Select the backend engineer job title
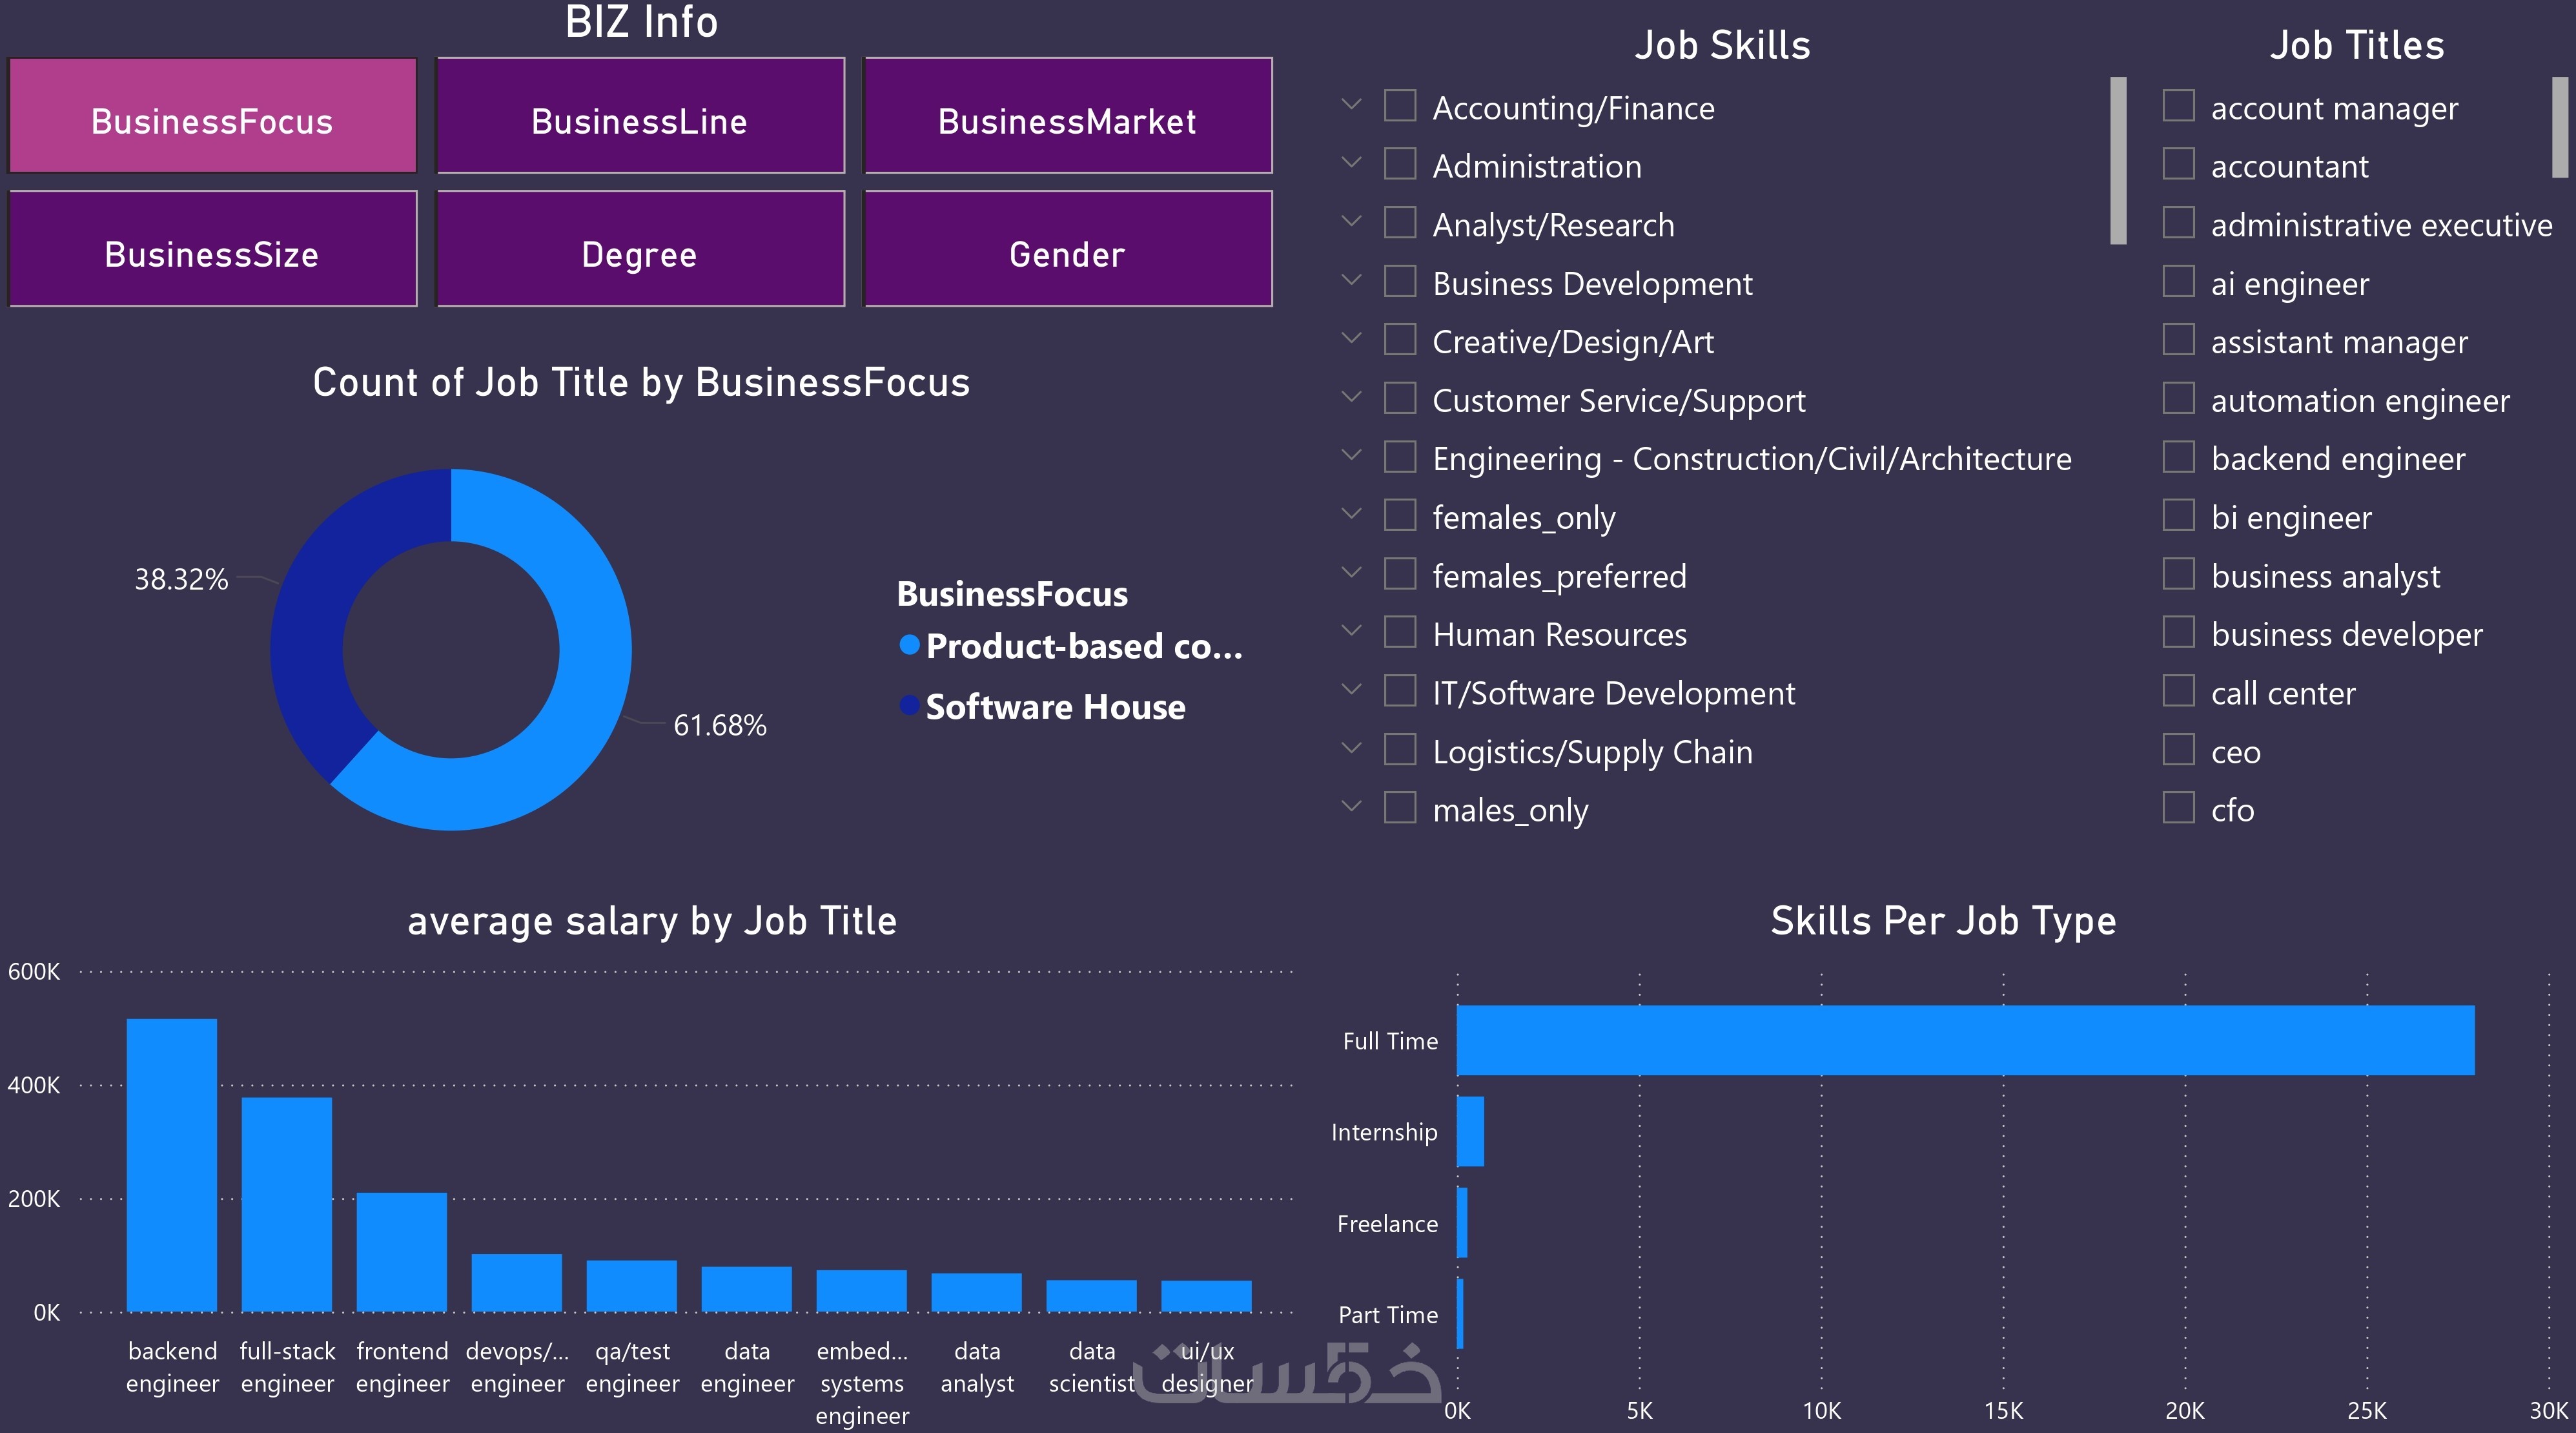 [2178, 457]
